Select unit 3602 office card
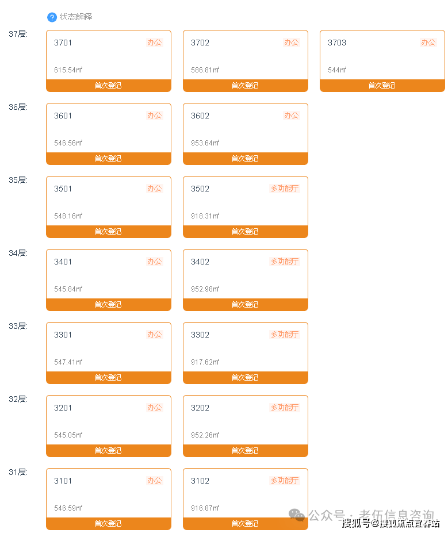 [245, 129]
